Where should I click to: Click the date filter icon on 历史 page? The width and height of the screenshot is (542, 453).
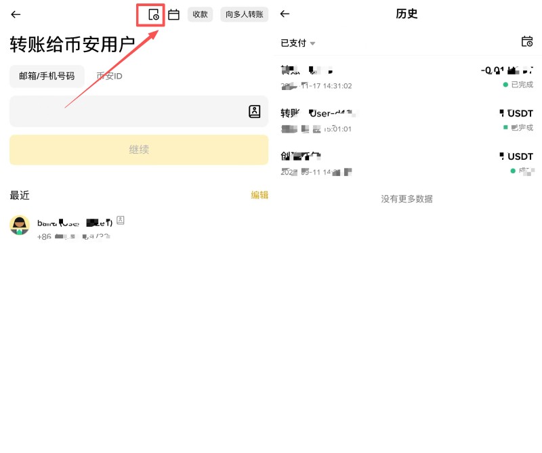click(x=527, y=42)
